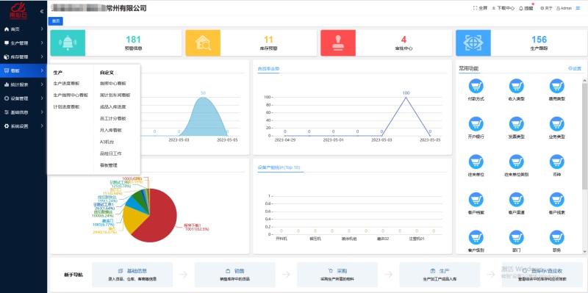The height and width of the screenshot is (293, 588).
Task: Click the 100 peak on 良品率走势 chart
Action: click(x=406, y=97)
